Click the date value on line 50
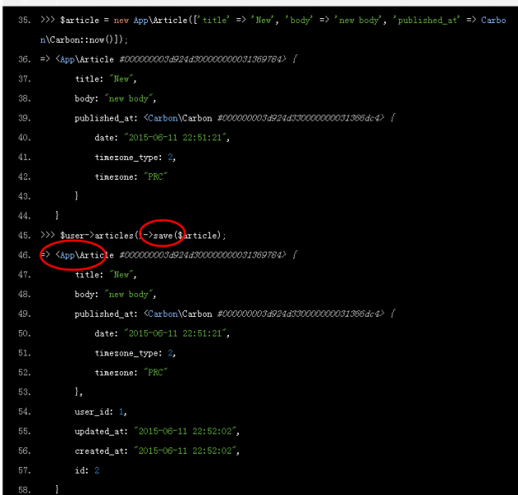518x495 pixels. click(x=177, y=333)
